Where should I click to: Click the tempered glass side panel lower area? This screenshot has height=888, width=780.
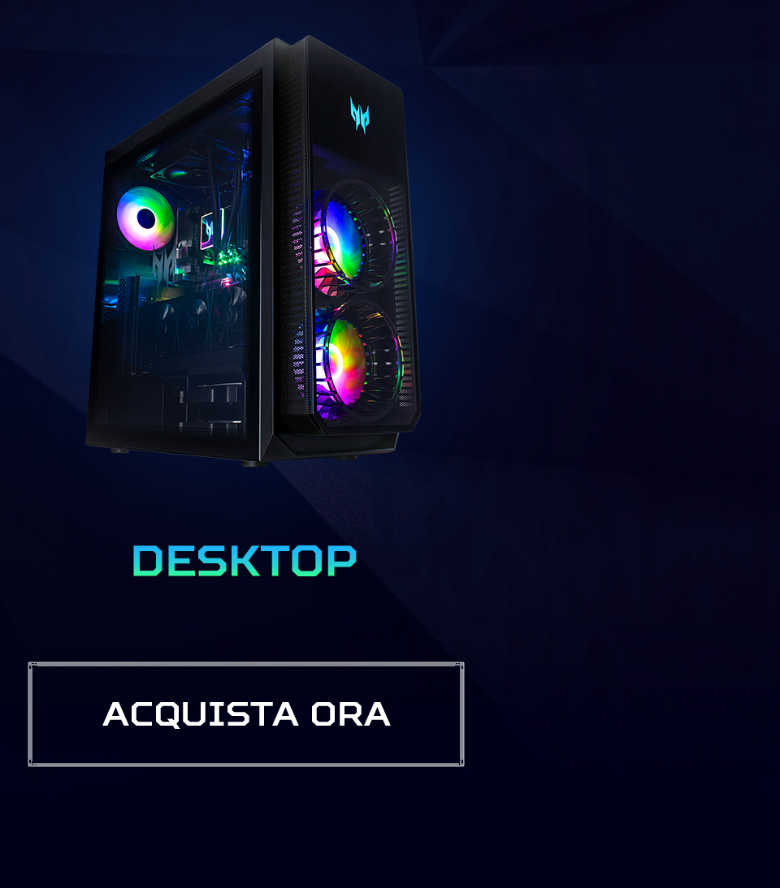170,390
